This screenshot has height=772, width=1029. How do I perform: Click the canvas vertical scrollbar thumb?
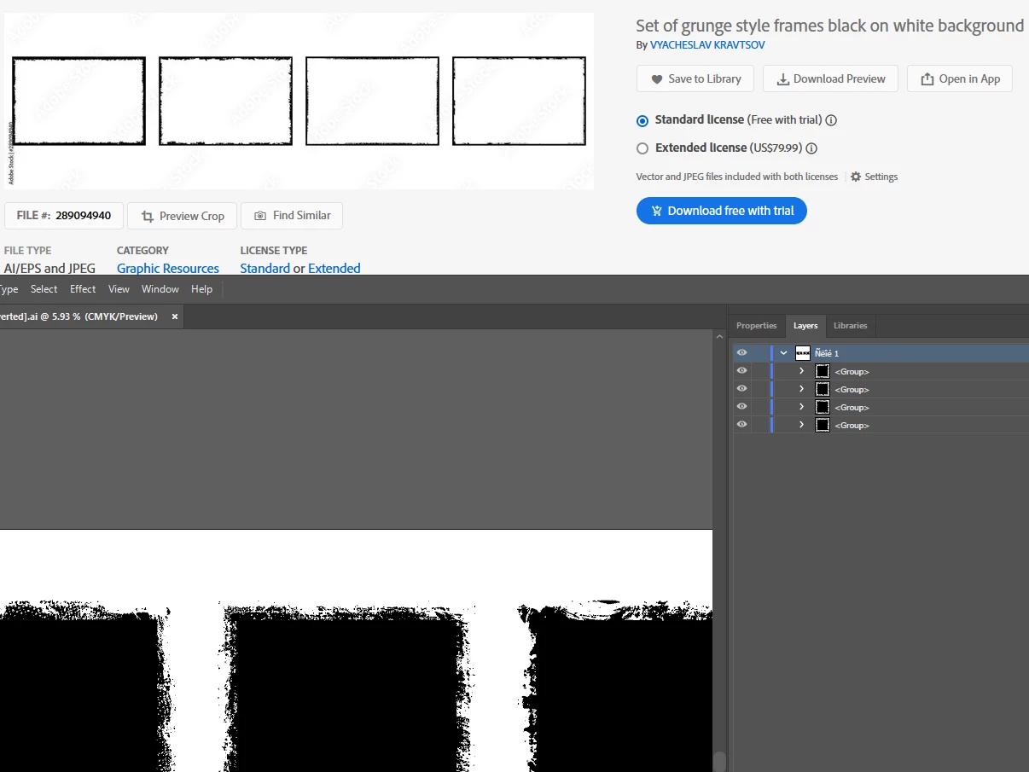click(x=719, y=762)
